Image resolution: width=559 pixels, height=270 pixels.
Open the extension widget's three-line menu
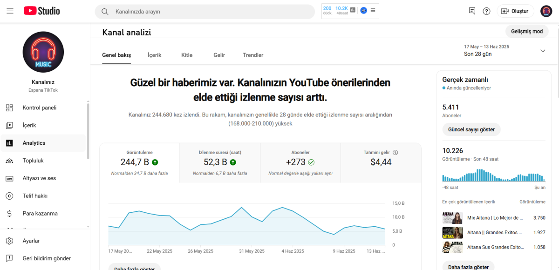[x=373, y=10]
